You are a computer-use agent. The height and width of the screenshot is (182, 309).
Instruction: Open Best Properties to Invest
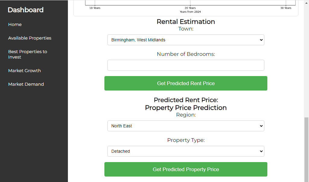click(27, 54)
